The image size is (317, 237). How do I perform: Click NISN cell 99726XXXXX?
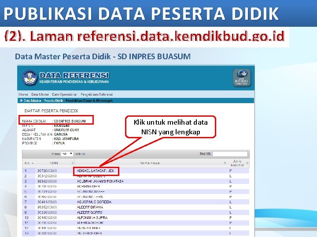click(47, 171)
